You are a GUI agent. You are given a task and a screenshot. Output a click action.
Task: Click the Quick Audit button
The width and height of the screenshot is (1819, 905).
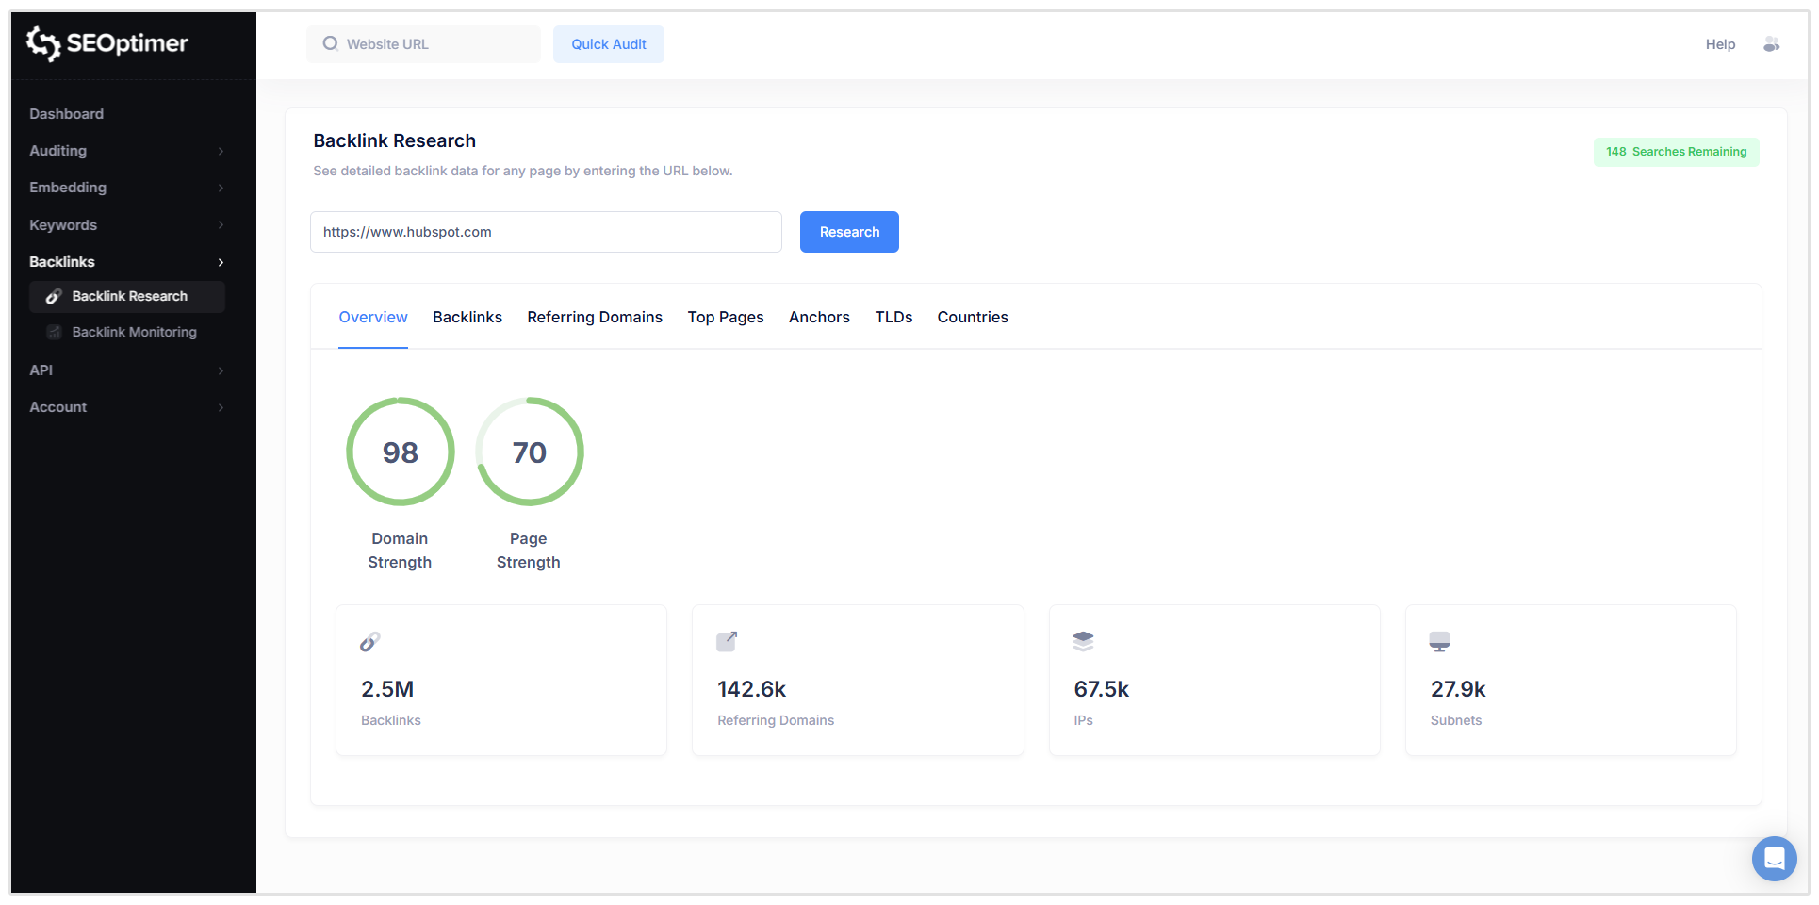(x=608, y=43)
